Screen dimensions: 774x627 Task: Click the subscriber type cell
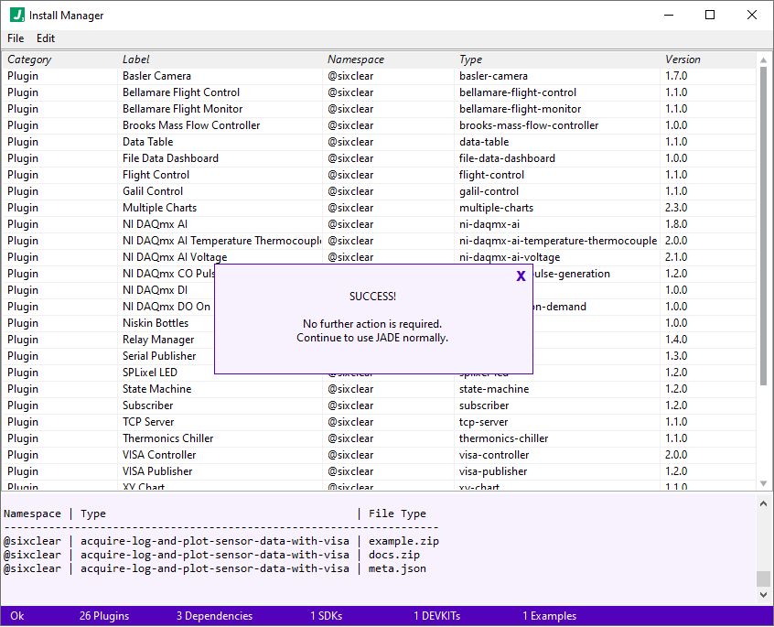click(x=484, y=405)
